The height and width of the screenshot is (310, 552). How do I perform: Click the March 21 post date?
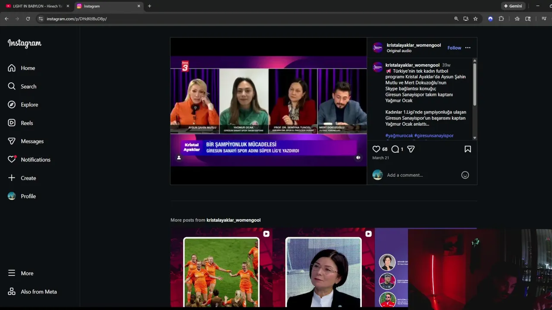pyautogui.click(x=380, y=158)
